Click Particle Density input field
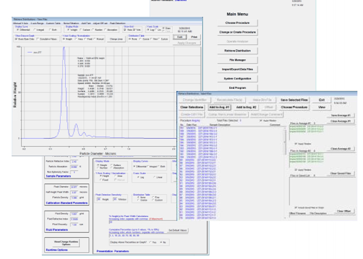 [74, 198]
